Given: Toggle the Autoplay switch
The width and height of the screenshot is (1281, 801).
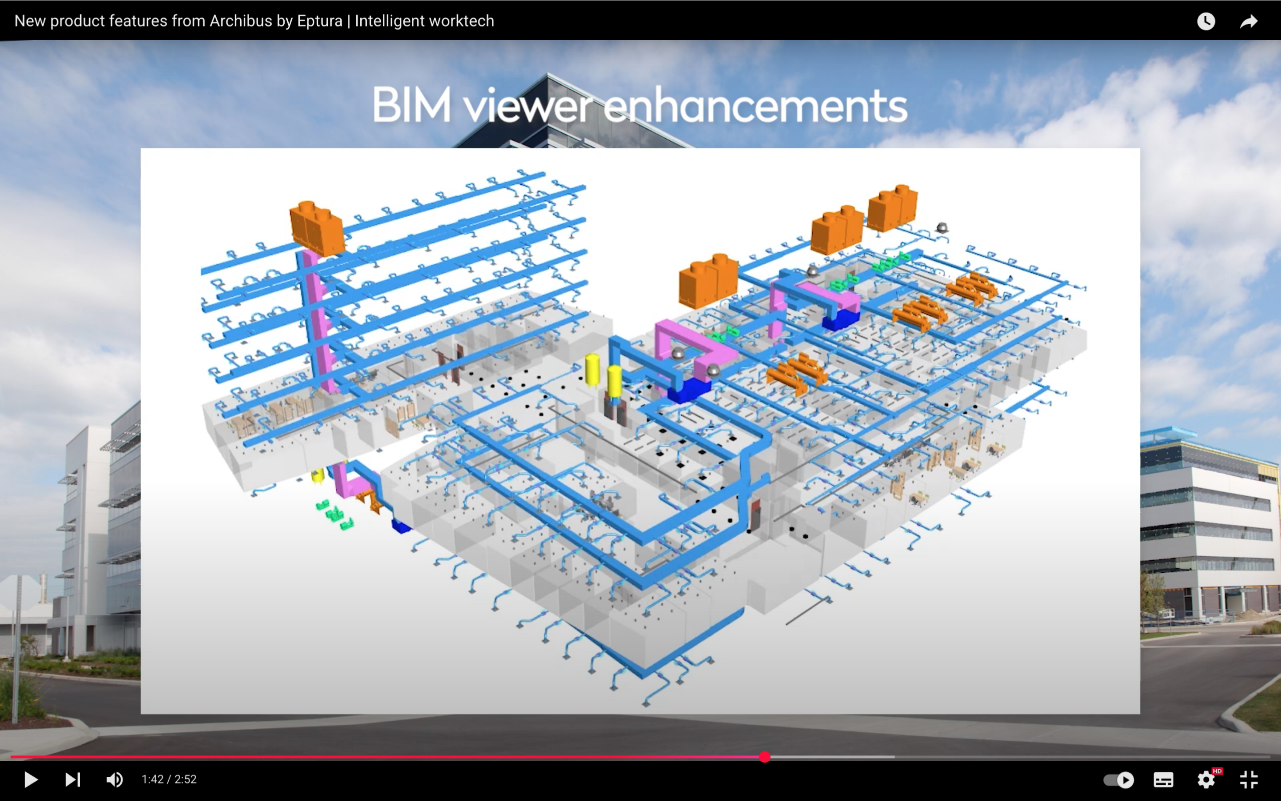Looking at the screenshot, I should [x=1118, y=780].
